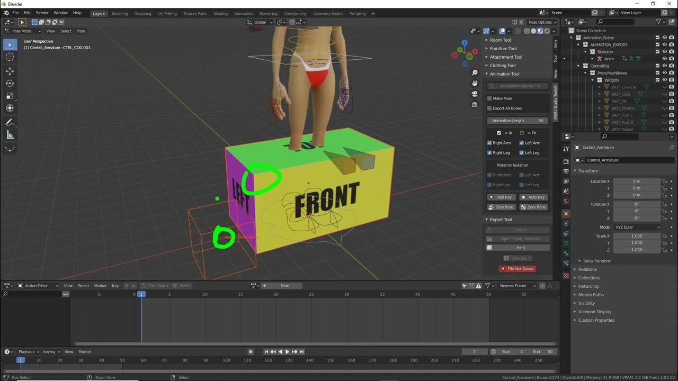Click the zoom magnifier viewport gizmo
Viewport: 678px width, 381px height.
[475, 73]
